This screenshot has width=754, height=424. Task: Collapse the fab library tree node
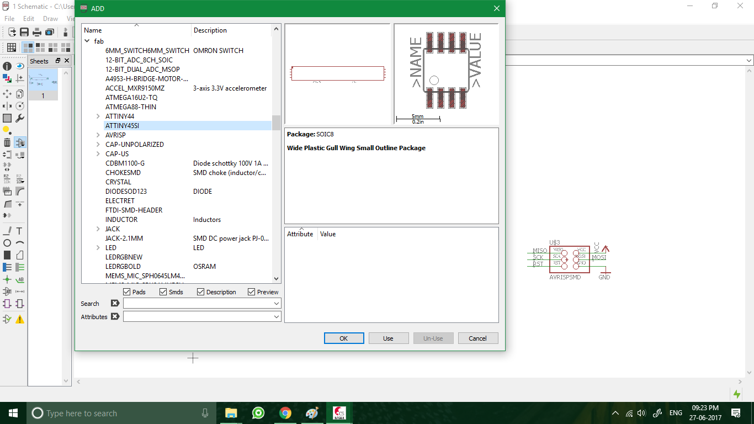pos(87,41)
